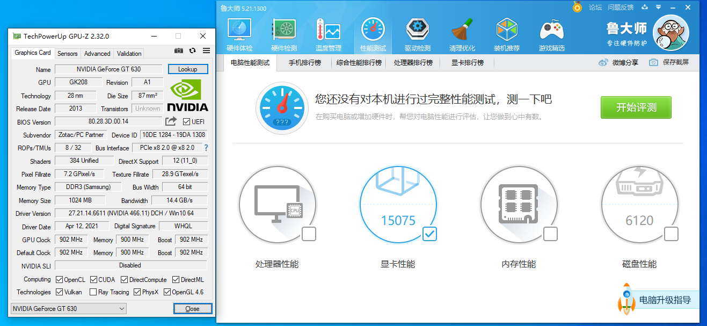Viewport: 707px width, 326px height.
Task: Select the 手机排行榜 tab
Action: pyautogui.click(x=305, y=63)
